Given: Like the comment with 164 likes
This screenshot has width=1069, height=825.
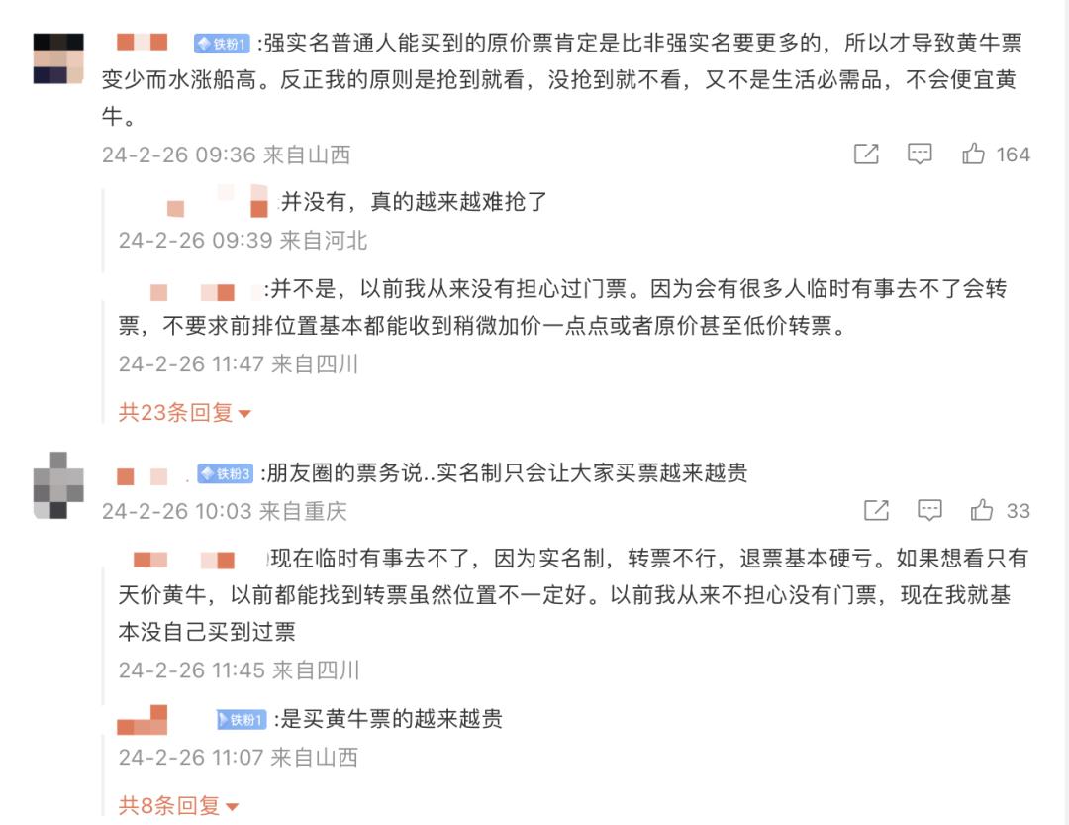Looking at the screenshot, I should [x=974, y=154].
